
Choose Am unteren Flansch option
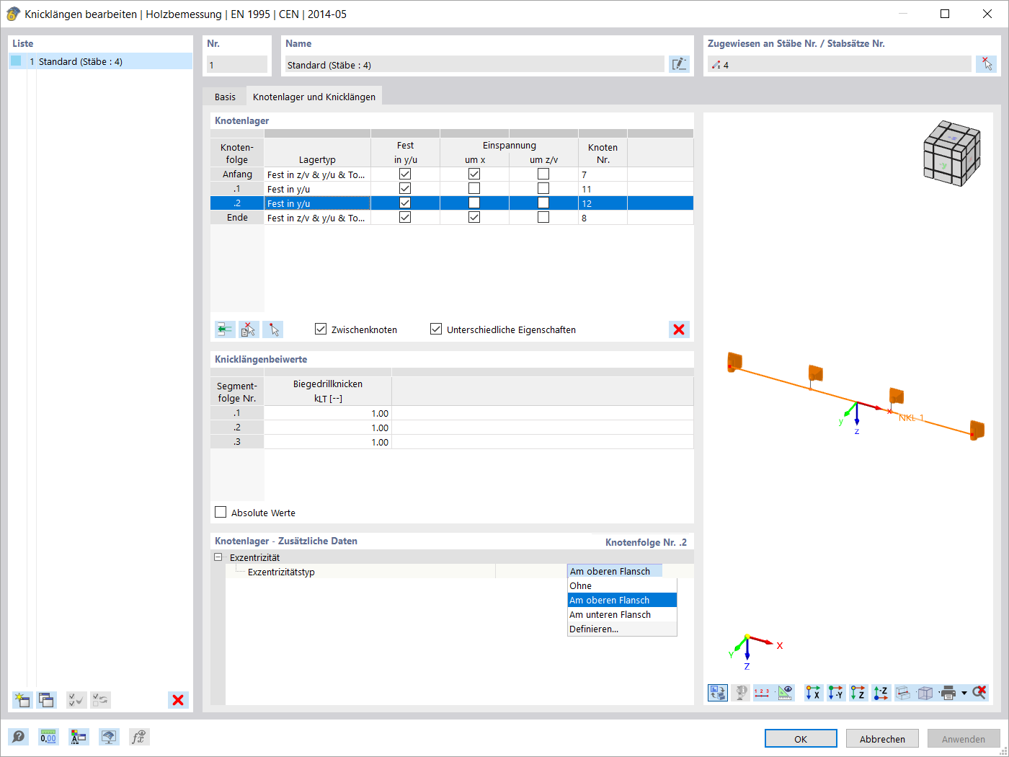click(622, 614)
